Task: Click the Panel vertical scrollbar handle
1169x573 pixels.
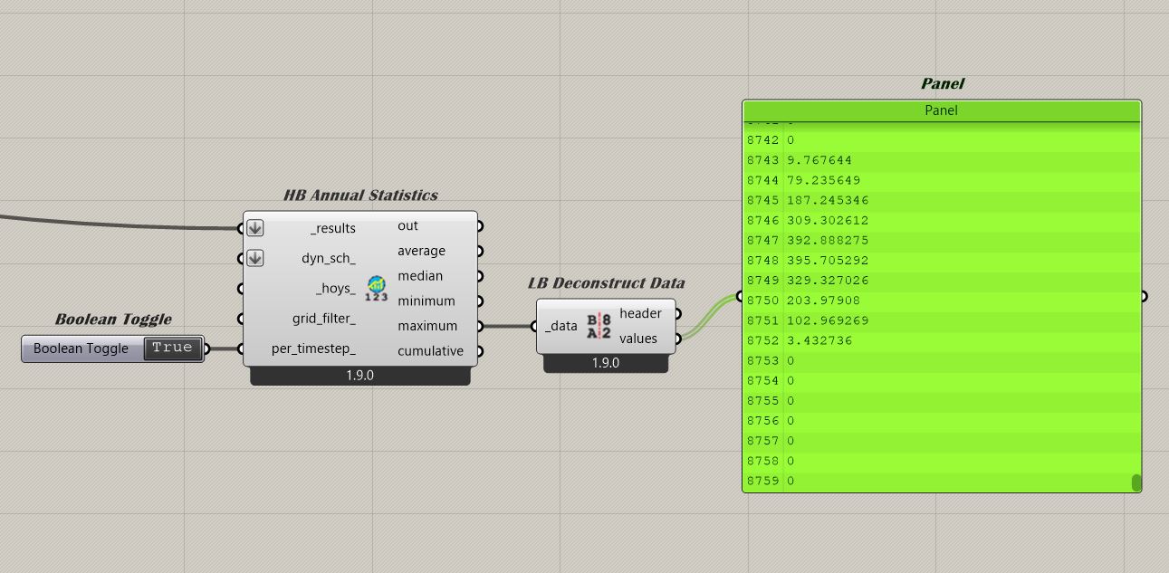Action: click(1136, 482)
